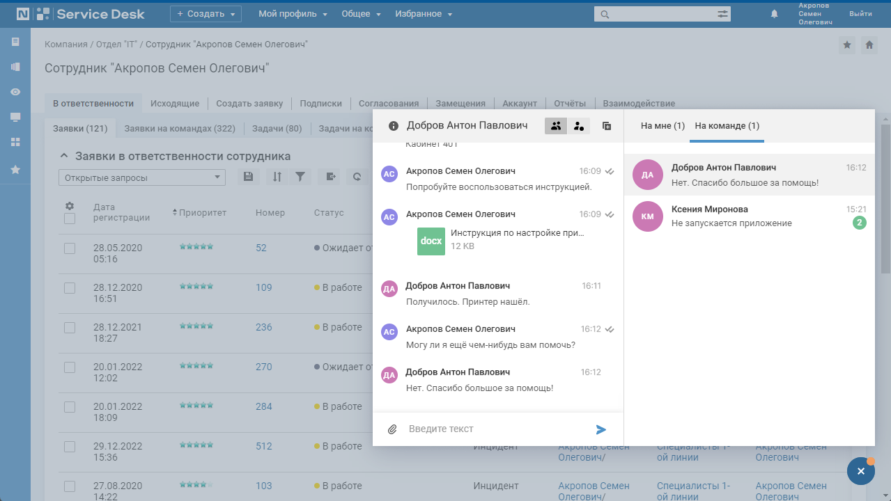Switch to the Создать заявку tab
Image resolution: width=891 pixels, height=501 pixels.
click(x=249, y=103)
